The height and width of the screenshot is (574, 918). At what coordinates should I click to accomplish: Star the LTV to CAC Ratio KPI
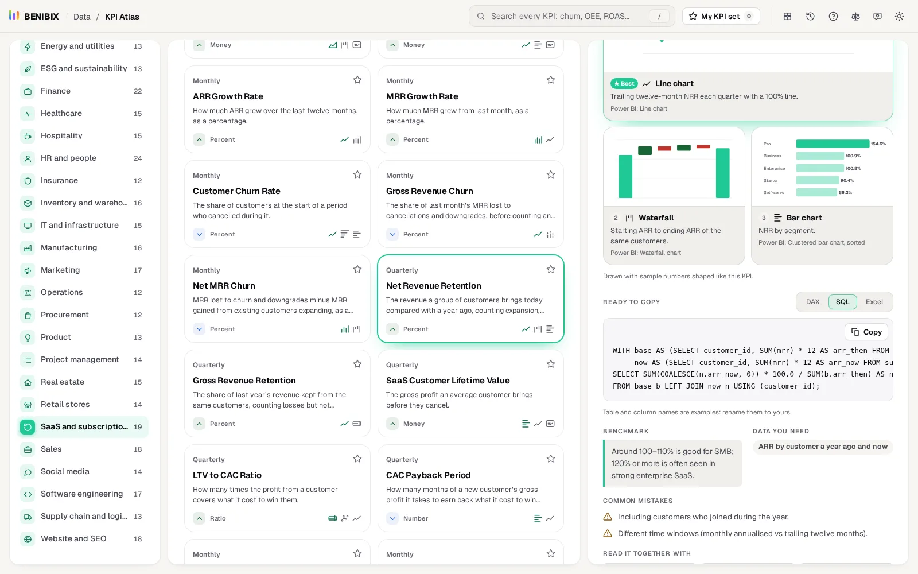357,459
